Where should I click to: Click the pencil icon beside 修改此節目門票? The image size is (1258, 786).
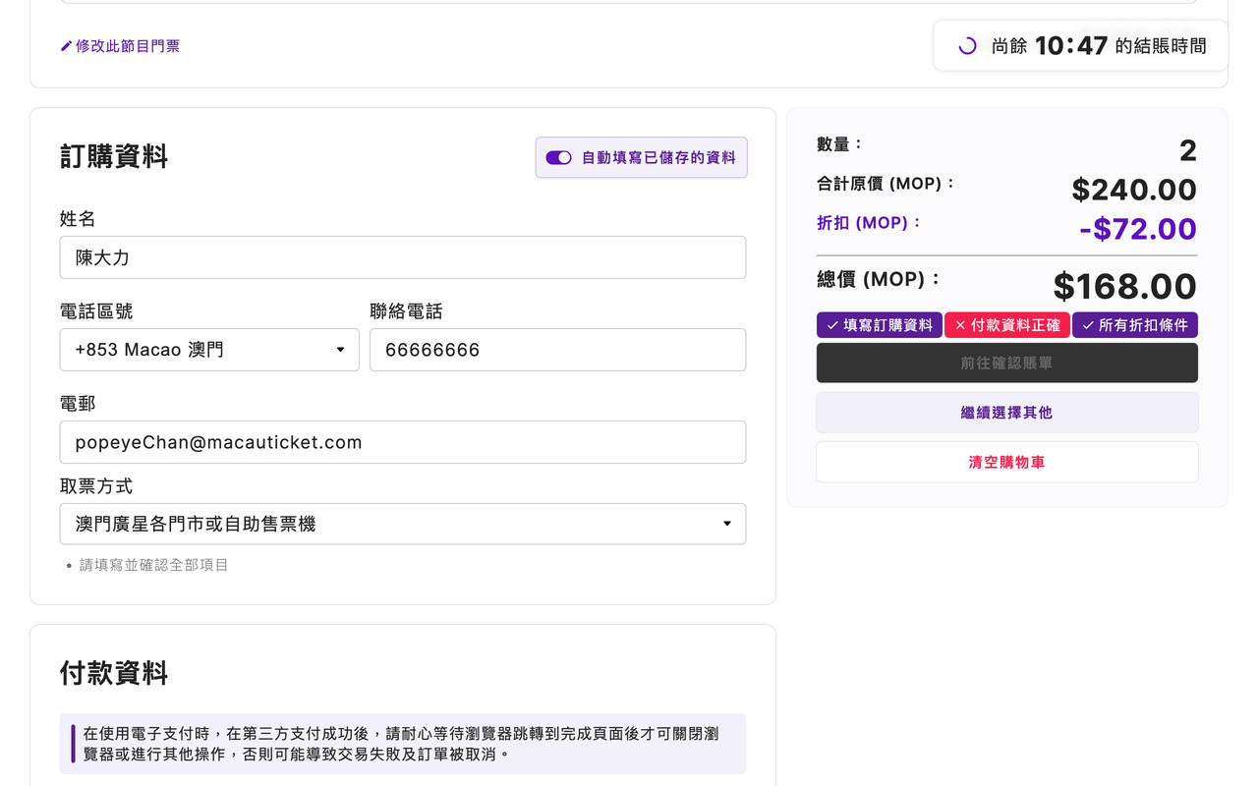coord(65,45)
